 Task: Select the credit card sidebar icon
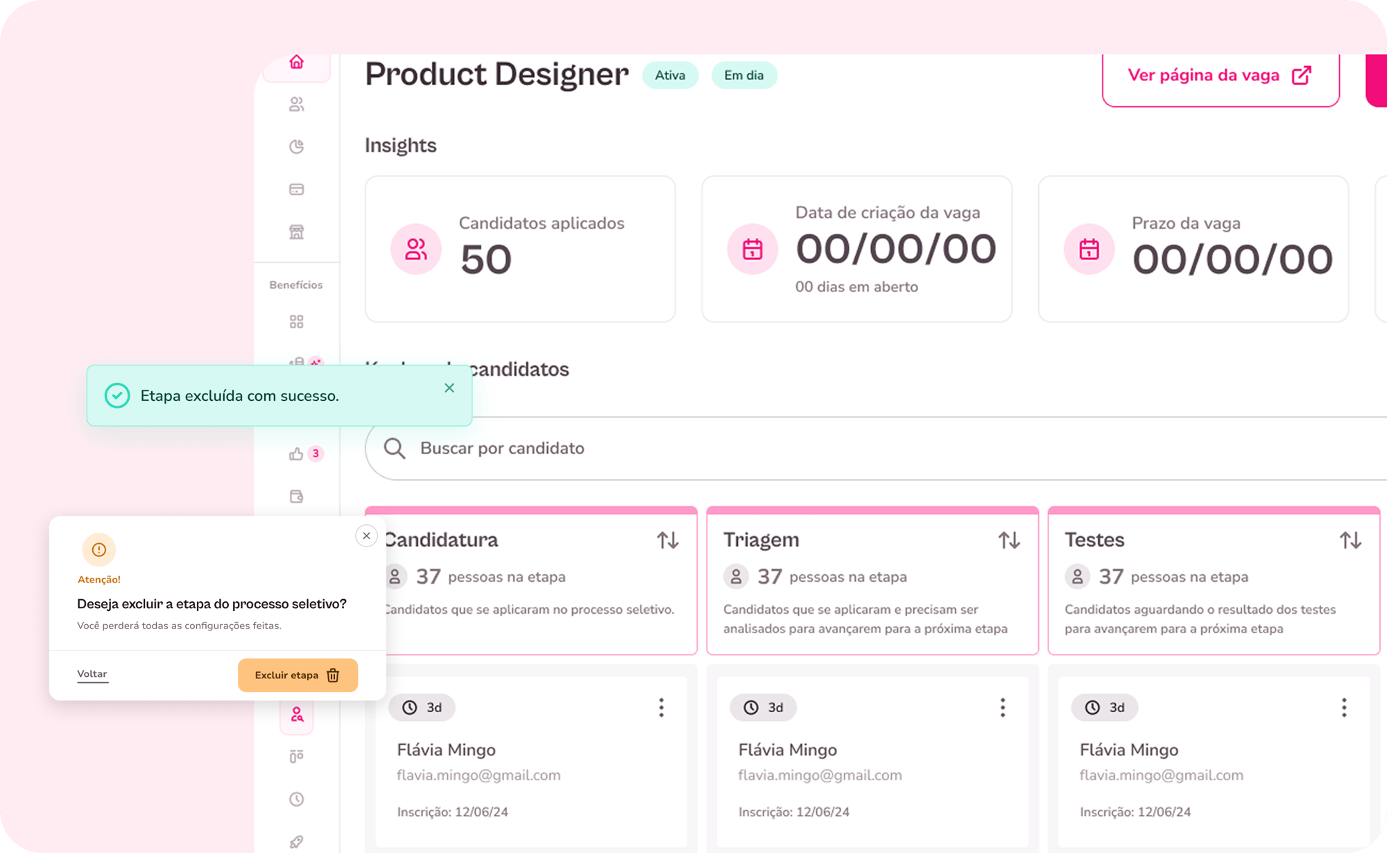pos(296,189)
